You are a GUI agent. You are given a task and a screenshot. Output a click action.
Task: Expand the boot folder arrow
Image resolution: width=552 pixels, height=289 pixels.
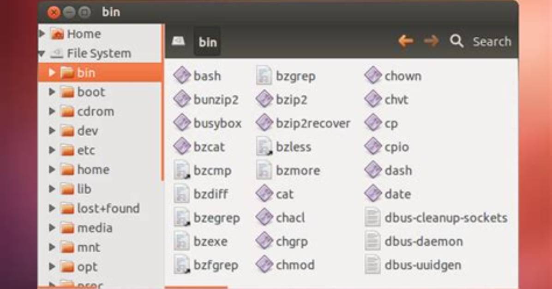[x=52, y=92]
